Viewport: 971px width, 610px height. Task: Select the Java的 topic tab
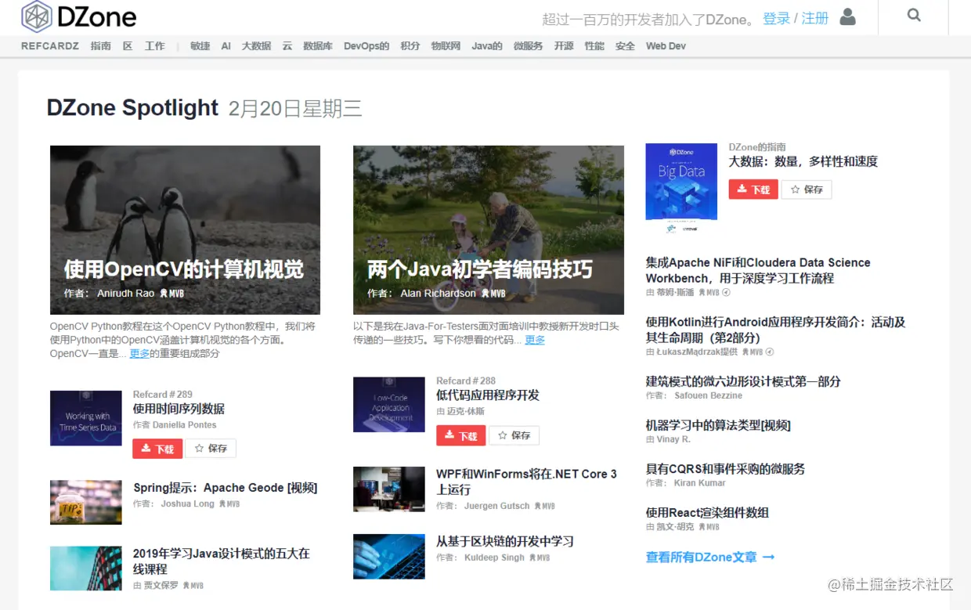click(487, 46)
